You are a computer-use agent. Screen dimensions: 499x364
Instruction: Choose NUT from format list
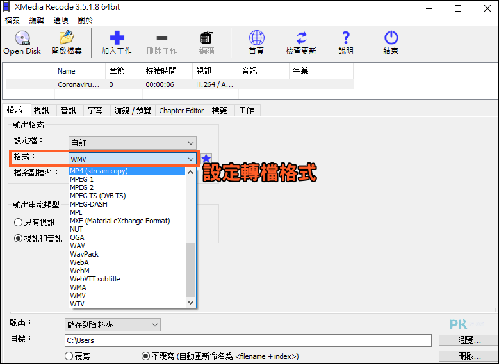(127, 229)
